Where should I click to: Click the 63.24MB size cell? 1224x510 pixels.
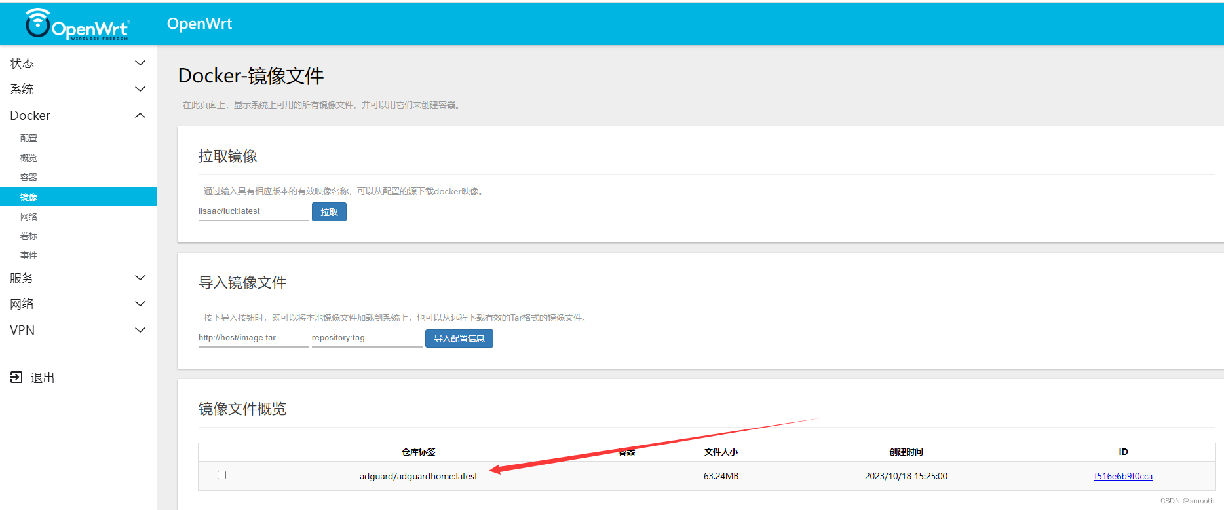721,476
